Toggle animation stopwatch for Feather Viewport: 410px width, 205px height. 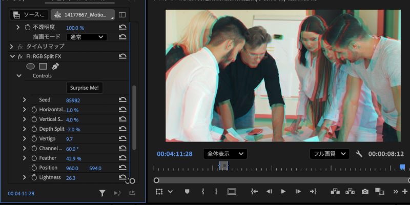point(34,158)
